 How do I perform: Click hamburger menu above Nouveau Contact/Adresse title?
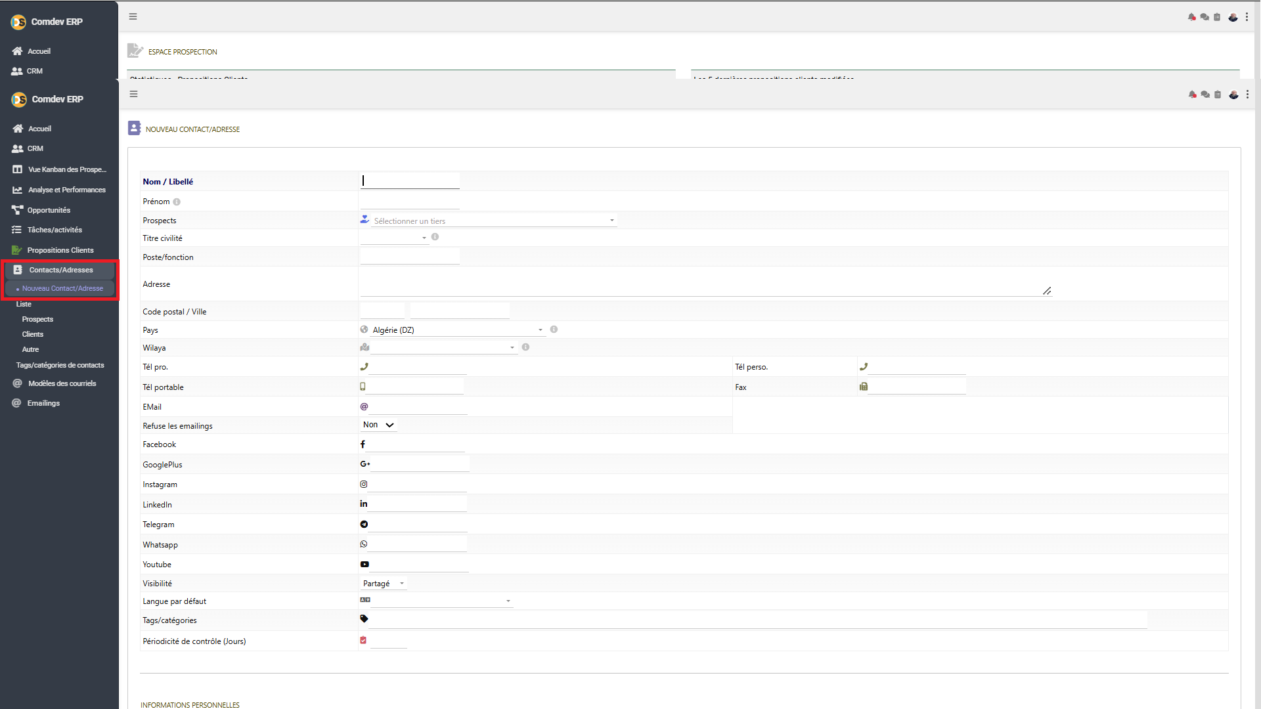[x=133, y=94]
